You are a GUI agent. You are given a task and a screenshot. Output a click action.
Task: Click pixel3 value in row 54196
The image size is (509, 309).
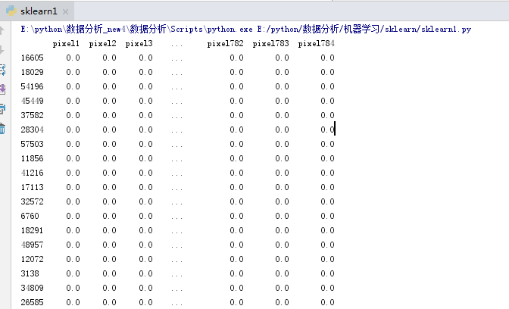(x=145, y=86)
